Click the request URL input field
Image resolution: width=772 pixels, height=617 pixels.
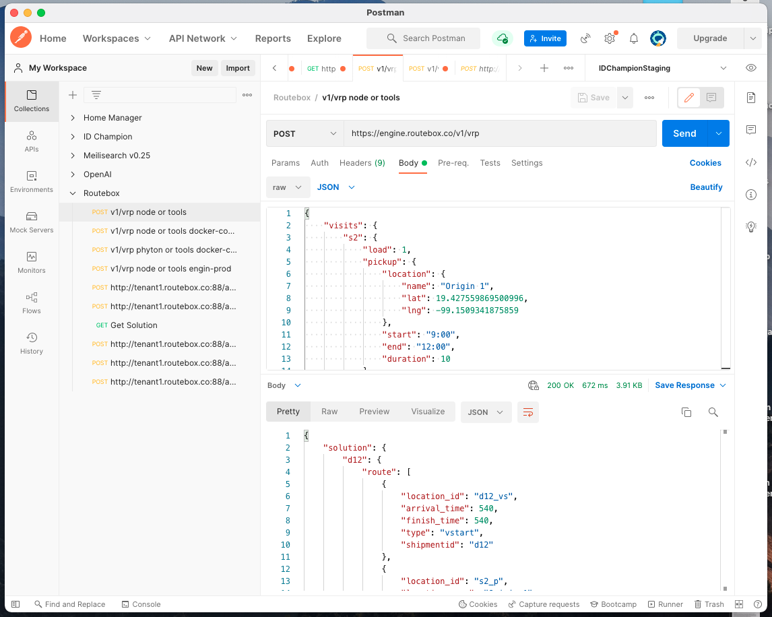pos(499,133)
